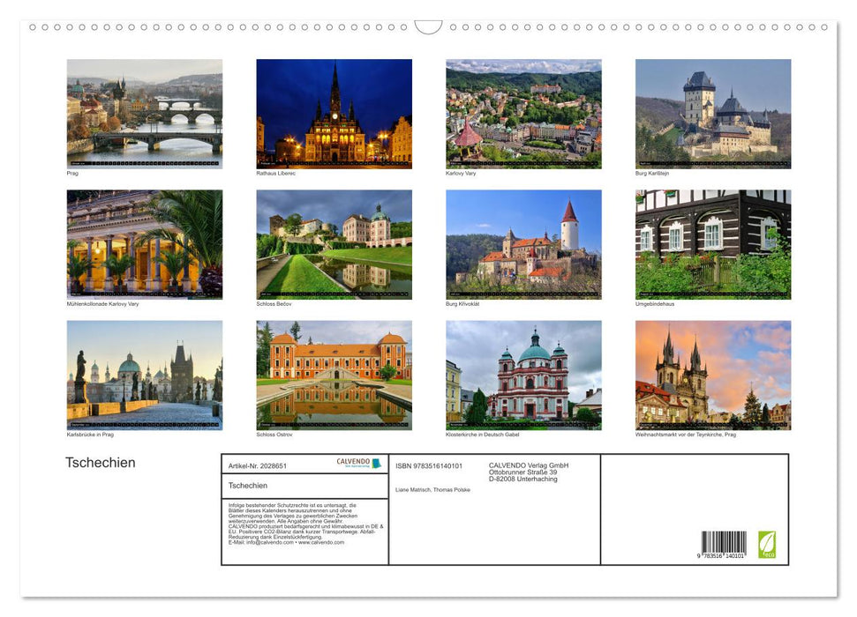Viewport: 857px width, 617px height.
Task: Open the Prag bridges photo
Action: (x=144, y=113)
